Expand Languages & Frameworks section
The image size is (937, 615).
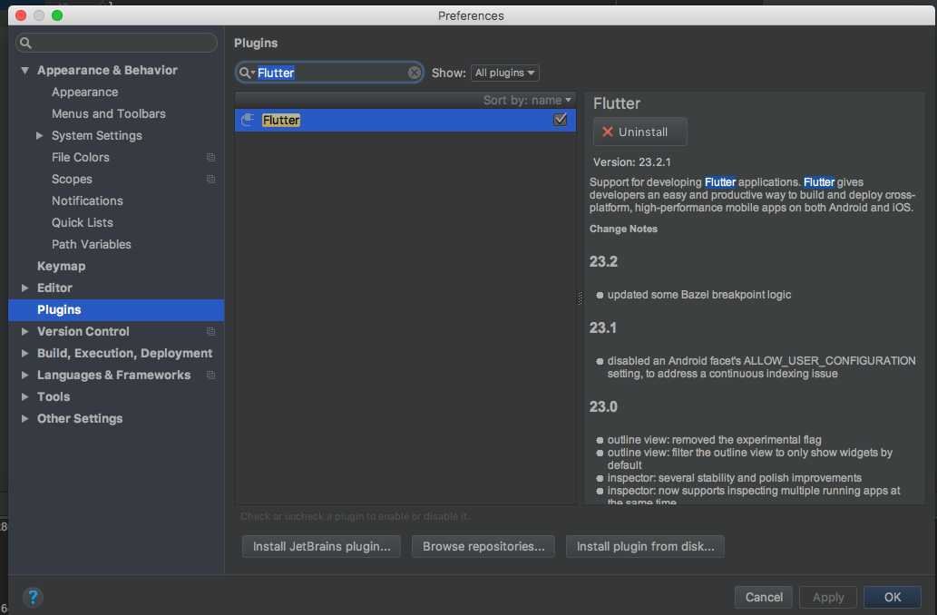tap(24, 376)
